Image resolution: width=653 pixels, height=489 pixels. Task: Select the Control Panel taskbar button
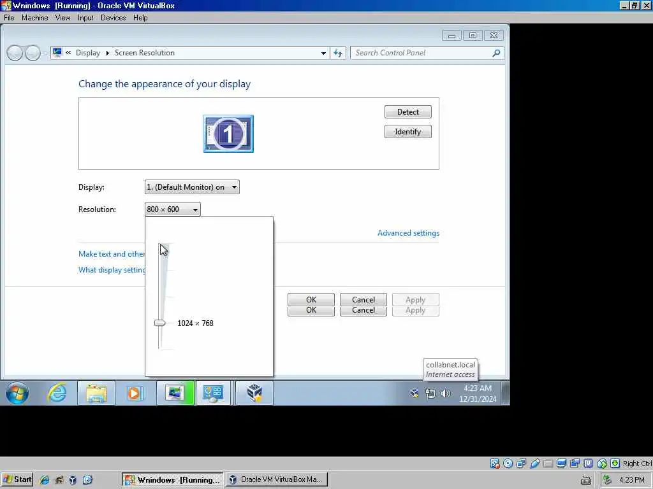click(x=213, y=393)
